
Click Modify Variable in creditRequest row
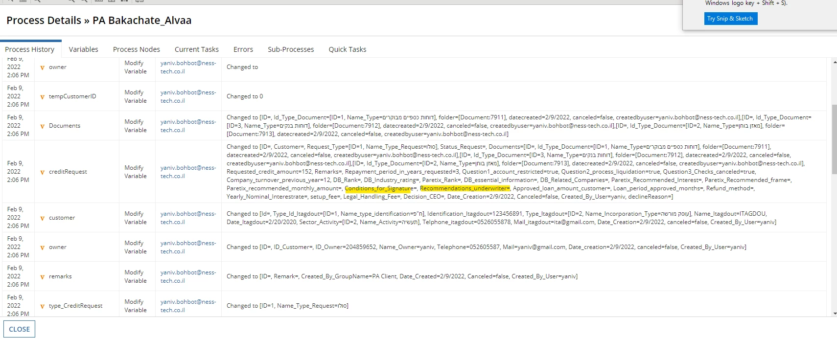[136, 172]
